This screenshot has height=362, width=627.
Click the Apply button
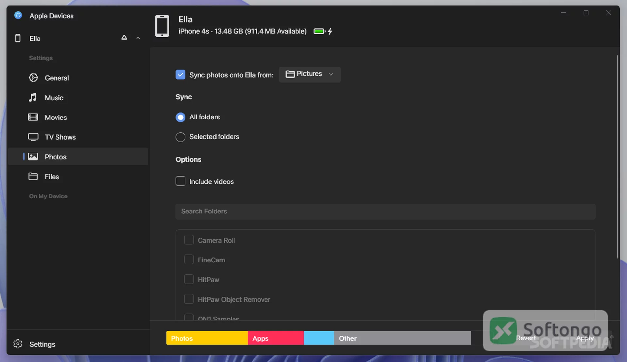click(585, 338)
